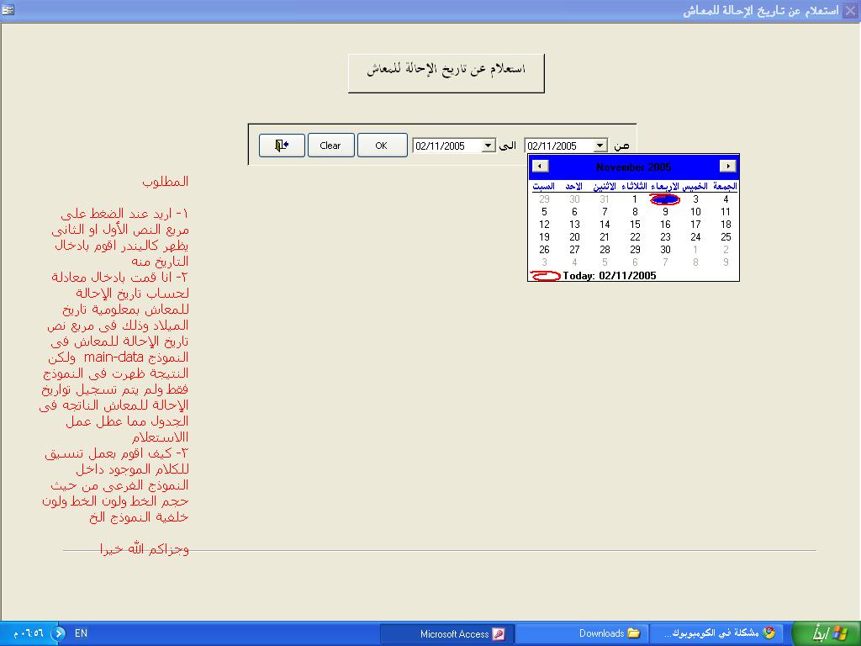Screen dimensions: 861x646
Task: Select November 28 in the calendar
Action: pos(605,250)
